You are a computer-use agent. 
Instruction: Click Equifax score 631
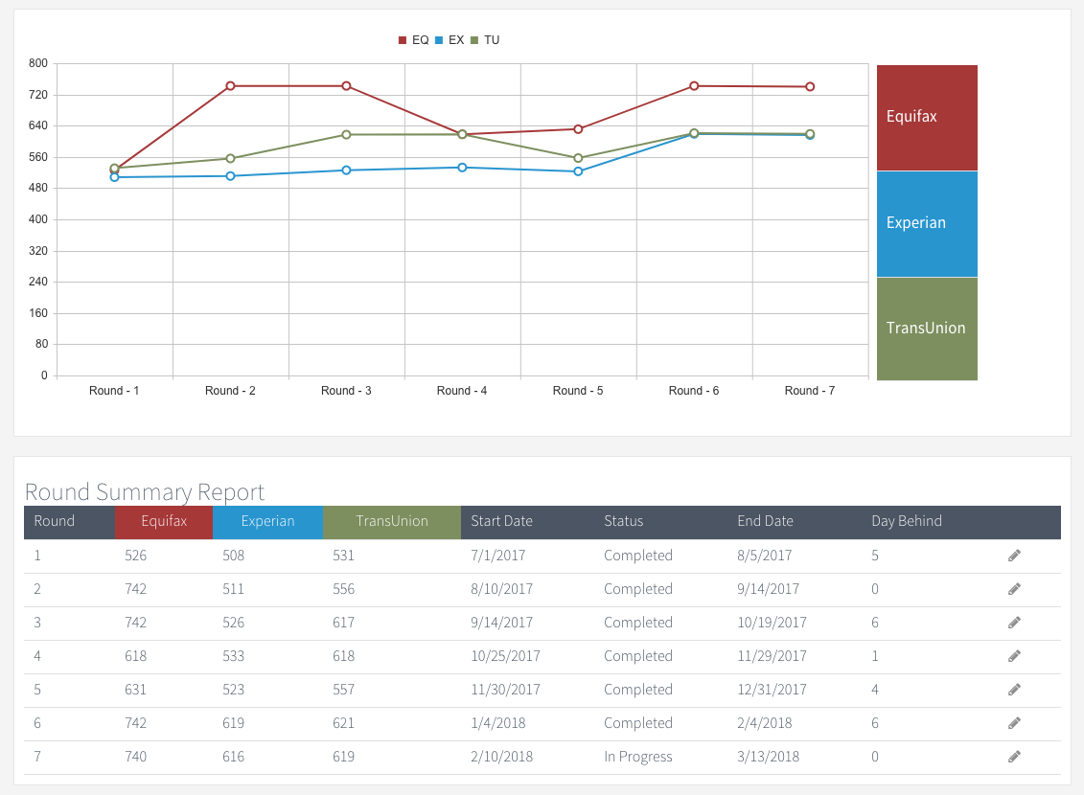point(135,690)
